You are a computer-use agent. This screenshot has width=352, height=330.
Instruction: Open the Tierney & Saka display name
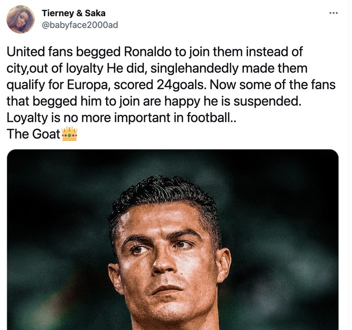(73, 13)
